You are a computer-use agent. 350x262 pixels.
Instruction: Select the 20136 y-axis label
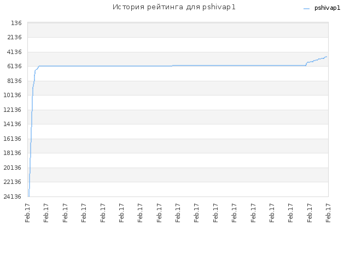pos(12,168)
